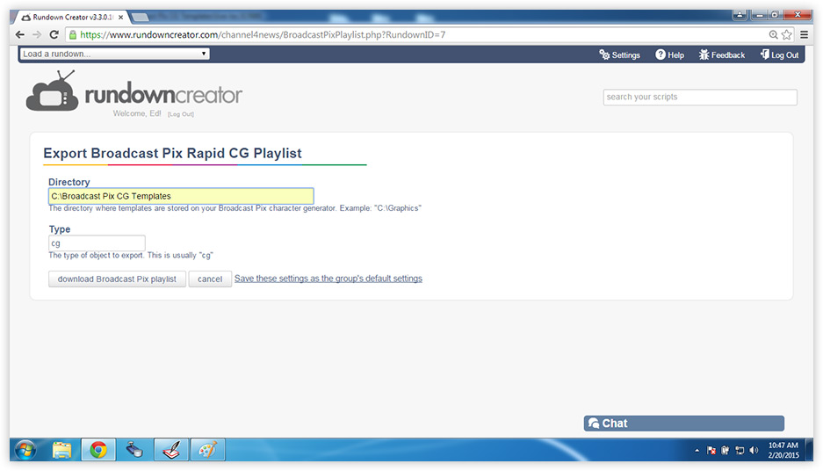823x471 pixels.
Task: Click the network connection tray icon
Action: 740,451
